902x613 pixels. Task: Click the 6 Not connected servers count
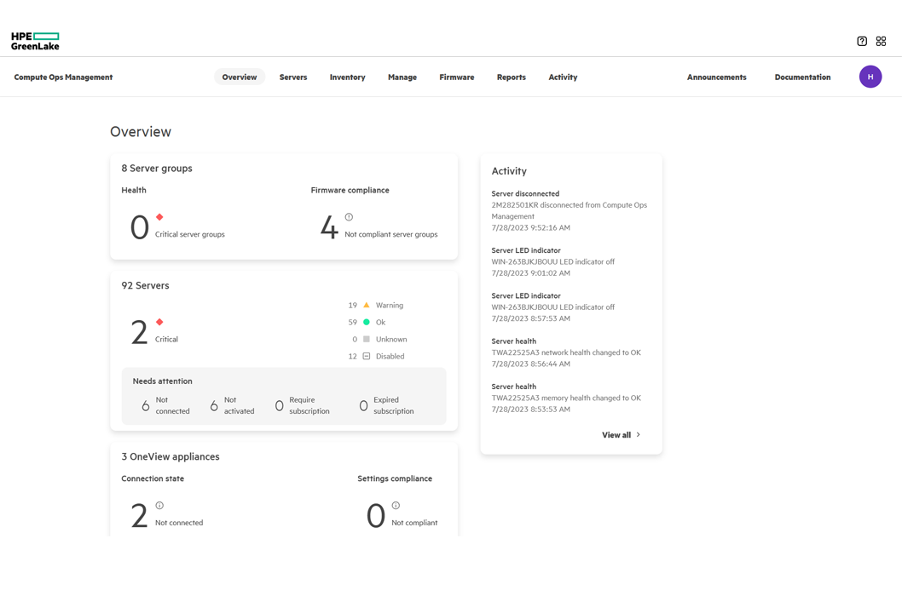[x=146, y=406]
